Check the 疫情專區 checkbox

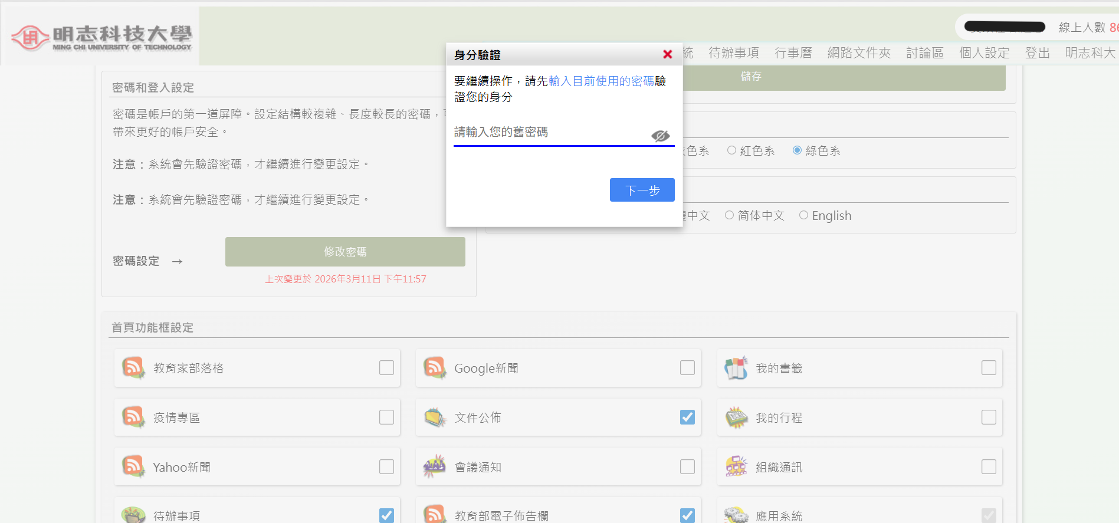[386, 417]
